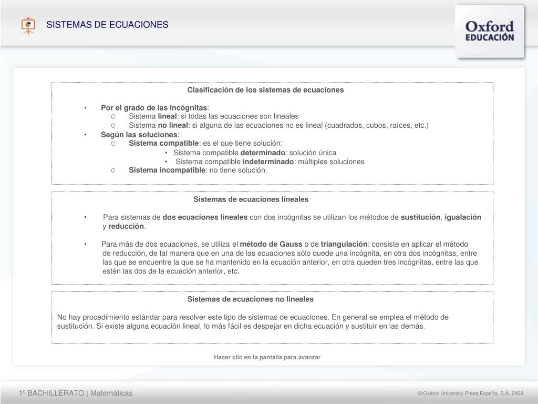Image resolution: width=538 pixels, height=404 pixels.
Task: Click the 'dos ecuaciones lineales' bold phrase
Action: click(x=205, y=217)
